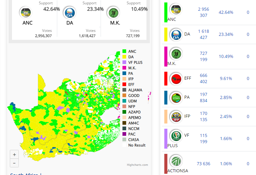Click IFP percentage 2.45%

pyautogui.click(x=226, y=116)
